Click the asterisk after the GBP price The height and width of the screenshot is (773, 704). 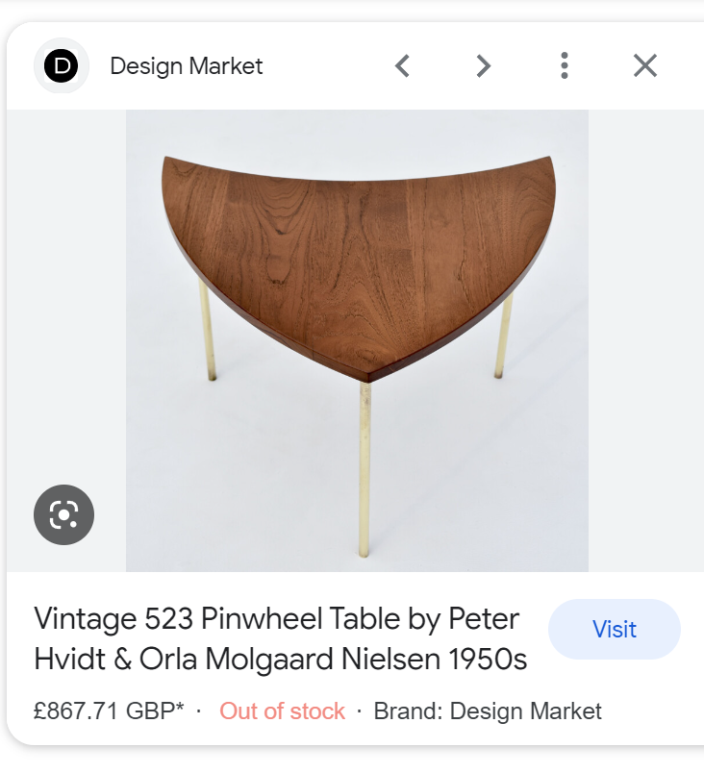(x=180, y=709)
